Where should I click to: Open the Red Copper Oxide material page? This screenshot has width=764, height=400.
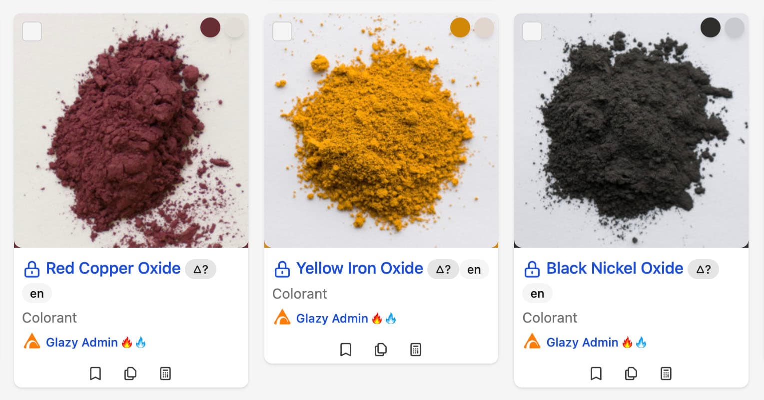[x=113, y=268]
